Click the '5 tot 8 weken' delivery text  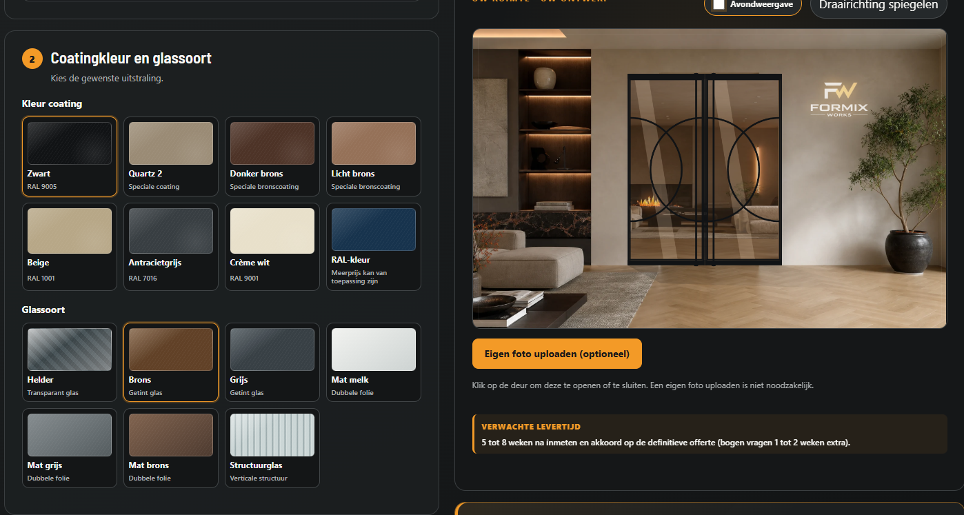click(665, 442)
